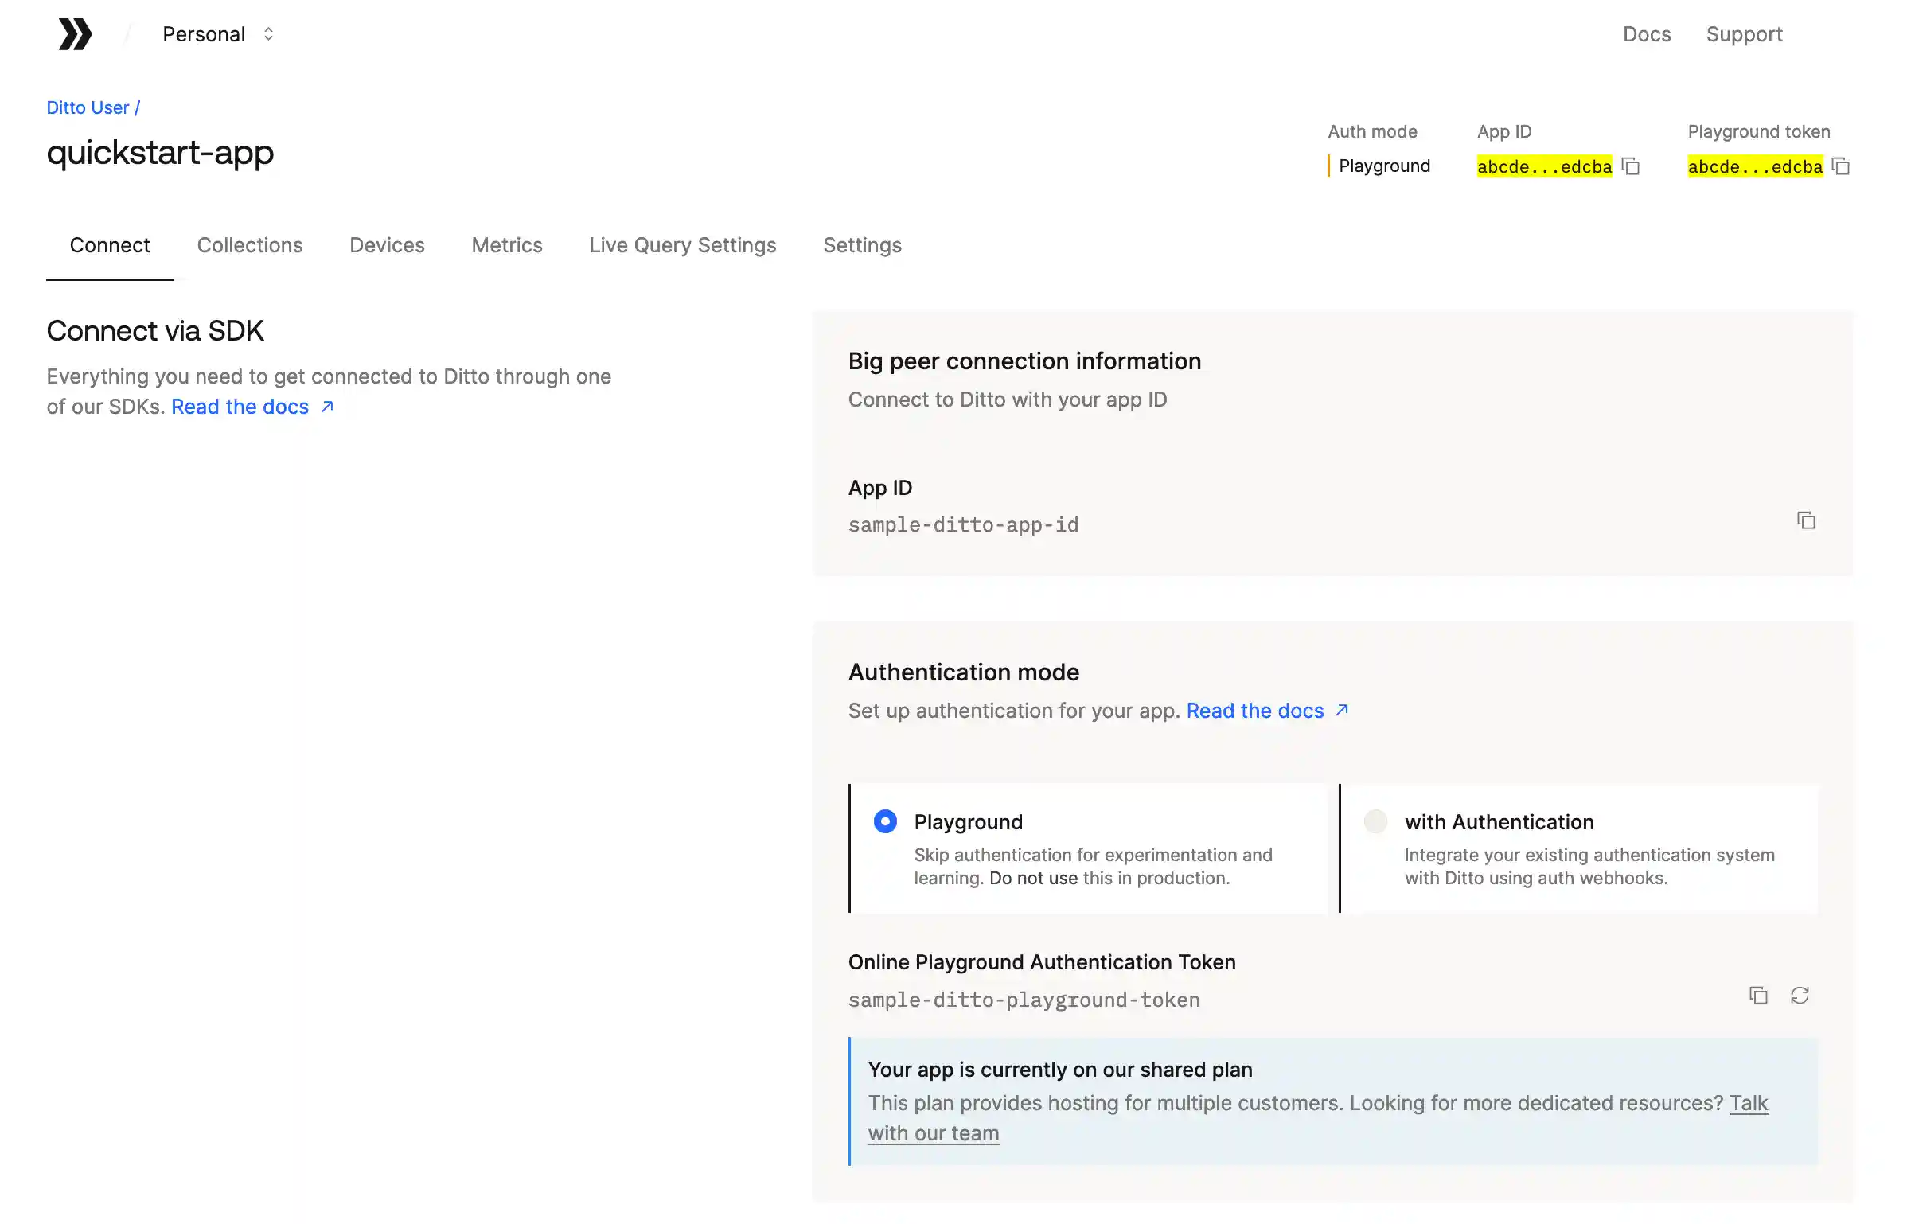Copy the Playground token in the header

click(x=1841, y=166)
